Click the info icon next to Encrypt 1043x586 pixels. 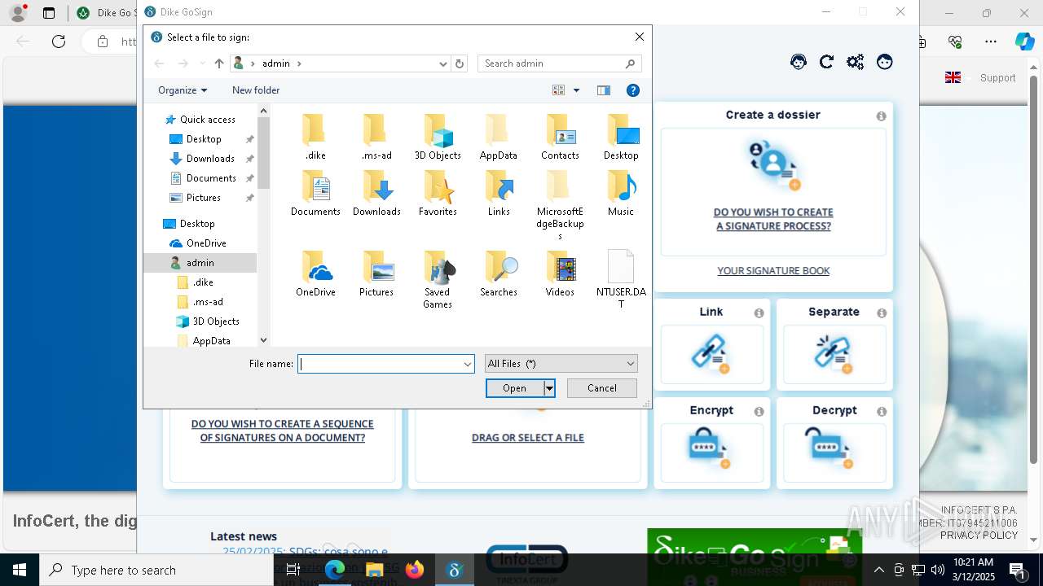click(759, 412)
